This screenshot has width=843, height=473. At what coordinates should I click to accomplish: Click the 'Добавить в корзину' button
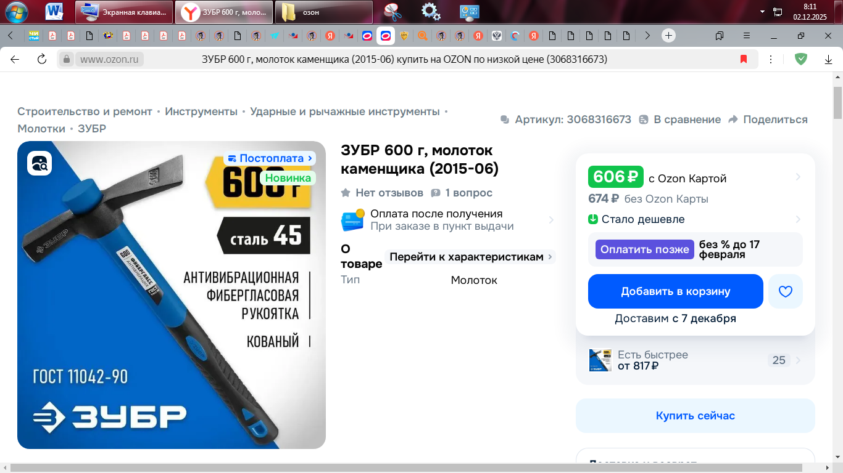pos(675,291)
